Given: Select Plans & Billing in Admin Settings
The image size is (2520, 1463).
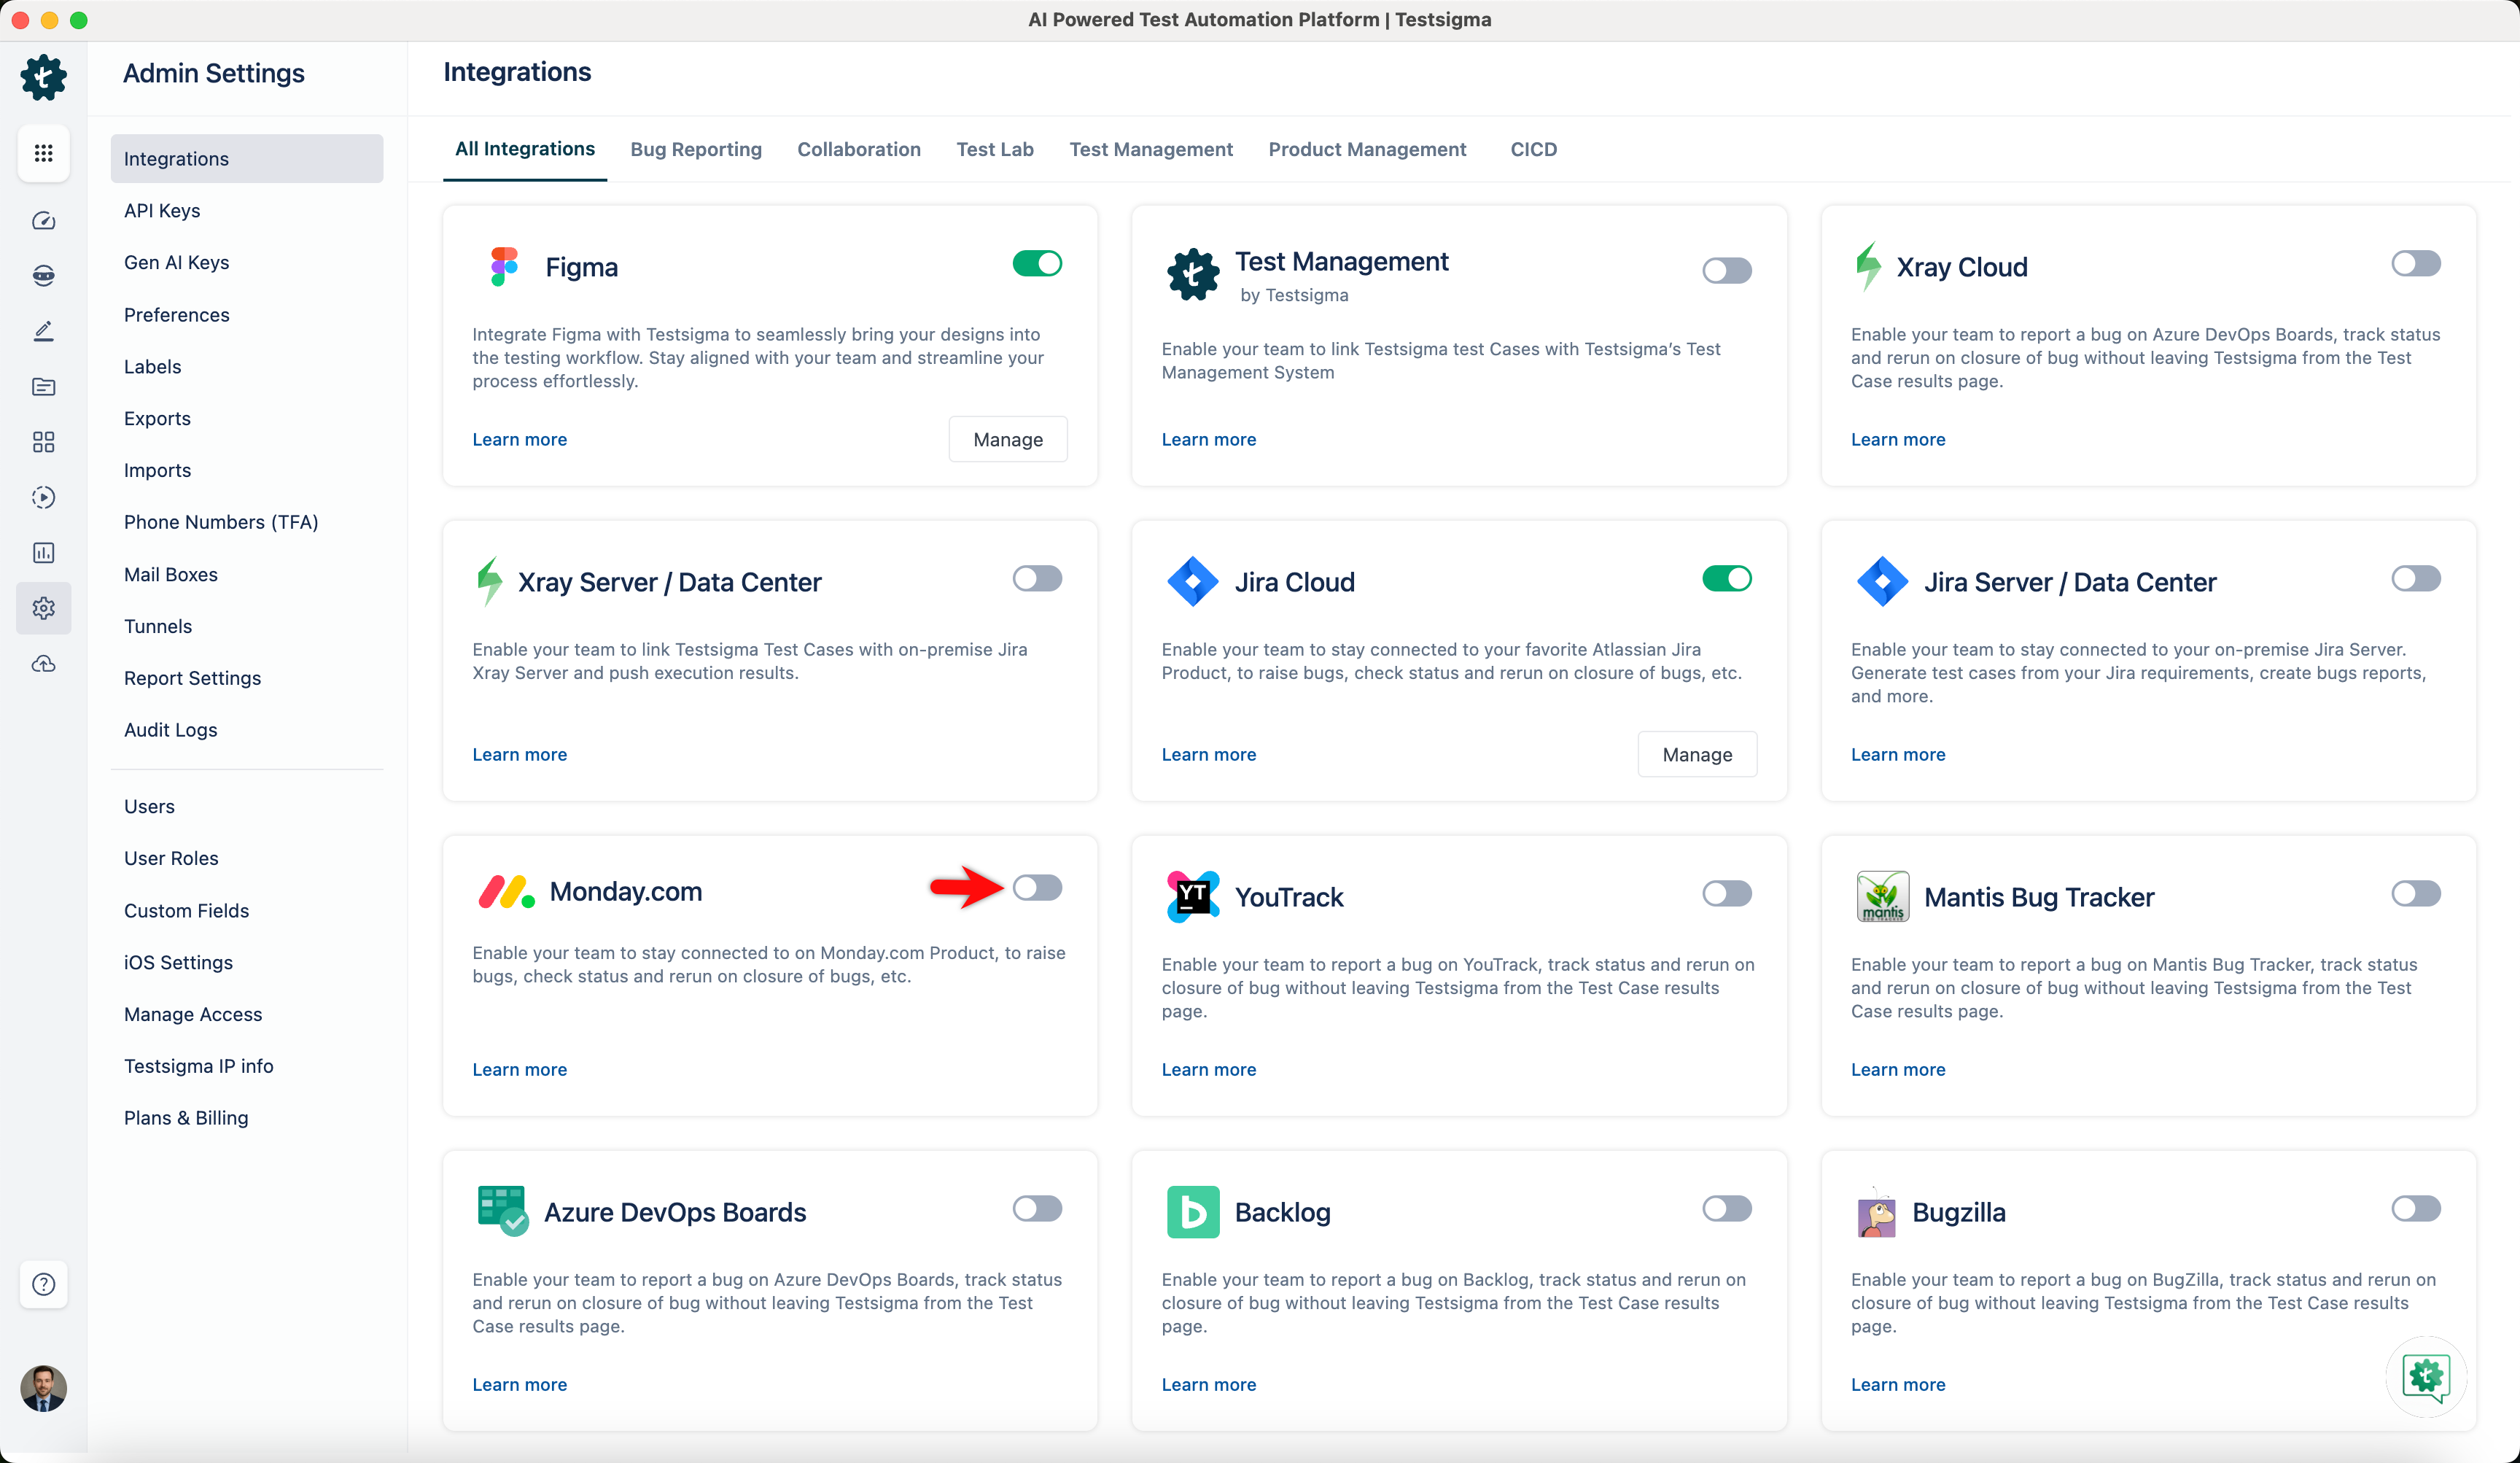Looking at the screenshot, I should 186,1117.
